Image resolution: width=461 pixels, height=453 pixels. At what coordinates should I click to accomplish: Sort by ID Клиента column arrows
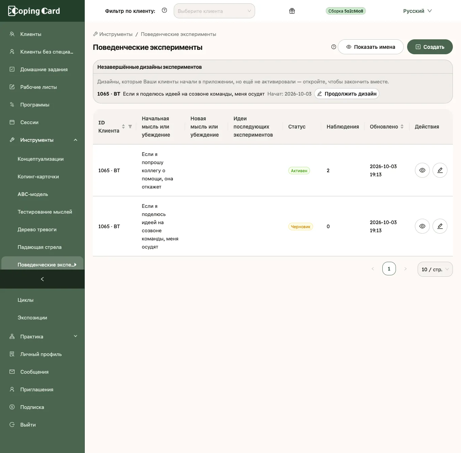(123, 126)
